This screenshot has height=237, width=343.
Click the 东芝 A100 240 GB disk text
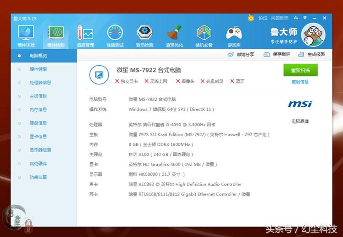[x=161, y=155]
